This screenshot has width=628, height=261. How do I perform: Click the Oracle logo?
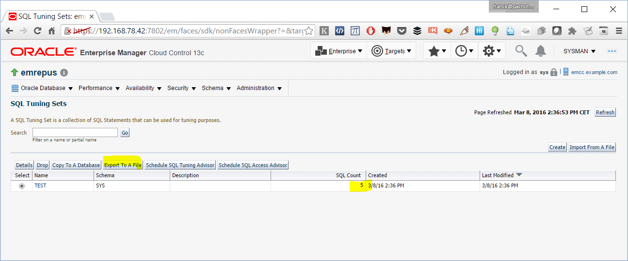tap(43, 52)
